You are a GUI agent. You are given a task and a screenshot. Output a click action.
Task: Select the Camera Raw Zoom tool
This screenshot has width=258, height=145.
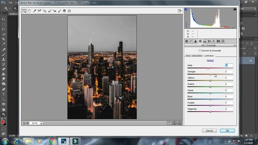24,11
